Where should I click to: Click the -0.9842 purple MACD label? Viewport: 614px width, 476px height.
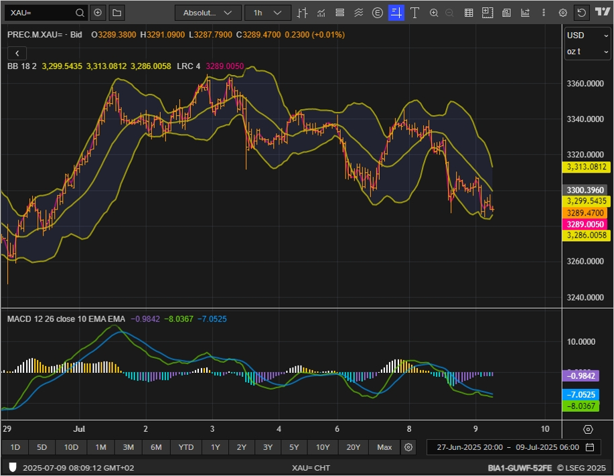click(x=581, y=376)
